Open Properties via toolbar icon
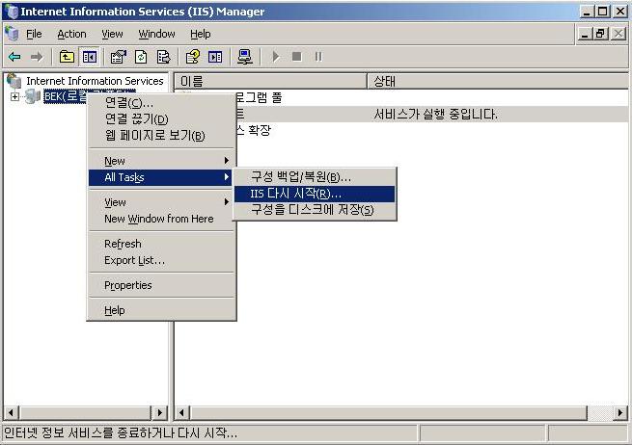This screenshot has width=632, height=445. pyautogui.click(x=118, y=57)
